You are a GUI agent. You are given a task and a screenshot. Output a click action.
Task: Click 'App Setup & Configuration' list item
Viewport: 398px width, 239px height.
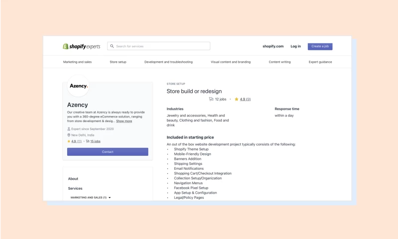pos(195,193)
